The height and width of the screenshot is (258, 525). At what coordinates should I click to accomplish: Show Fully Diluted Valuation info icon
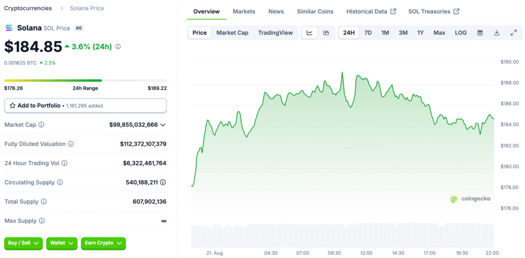click(71, 144)
